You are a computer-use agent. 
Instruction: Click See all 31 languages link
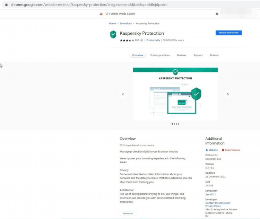coord(210,194)
